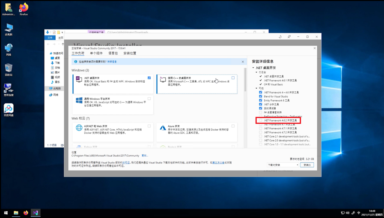The width and height of the screenshot is (384, 218).
Task: Open the 宽带连接 desktop shortcut
Action: pyautogui.click(x=9, y=90)
